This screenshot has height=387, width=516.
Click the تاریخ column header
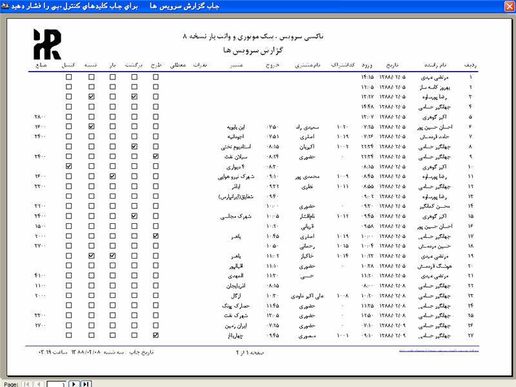[392, 65]
